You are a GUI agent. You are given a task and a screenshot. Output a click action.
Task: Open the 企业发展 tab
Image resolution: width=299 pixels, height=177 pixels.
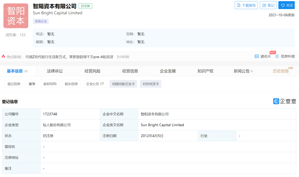pyautogui.click(x=168, y=71)
